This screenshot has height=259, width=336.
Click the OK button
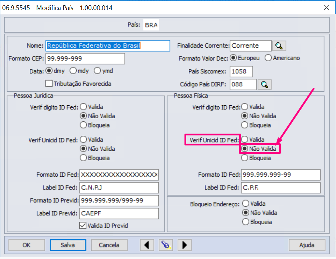tap(27, 245)
